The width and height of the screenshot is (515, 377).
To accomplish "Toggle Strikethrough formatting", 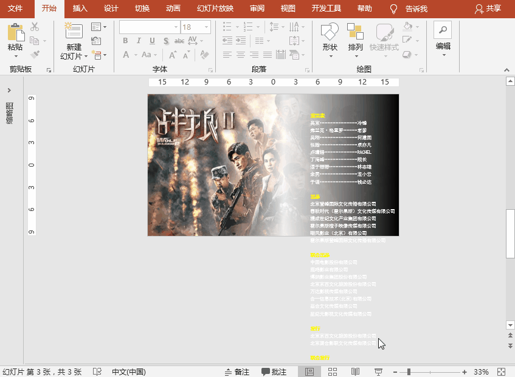I will click(179, 41).
